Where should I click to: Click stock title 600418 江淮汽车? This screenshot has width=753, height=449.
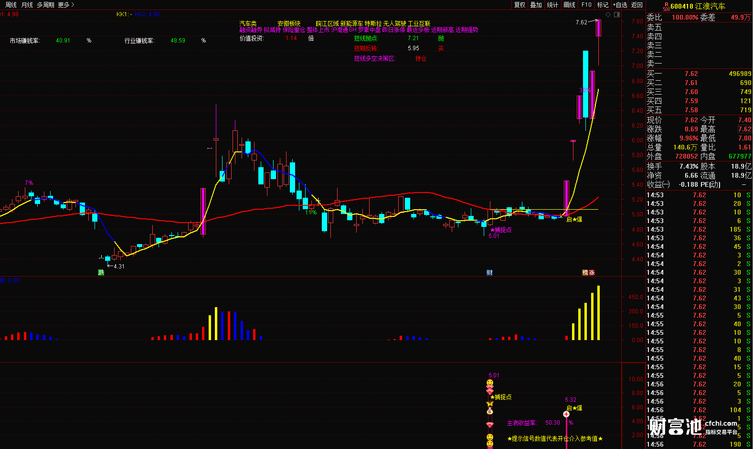(x=698, y=6)
